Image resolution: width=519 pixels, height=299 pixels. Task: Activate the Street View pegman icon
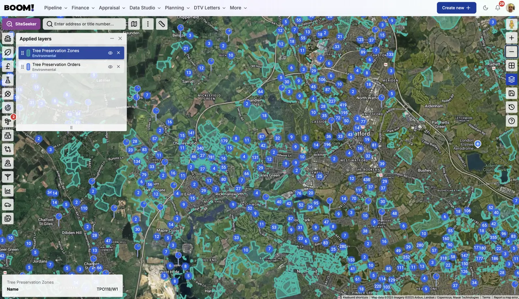point(511,24)
